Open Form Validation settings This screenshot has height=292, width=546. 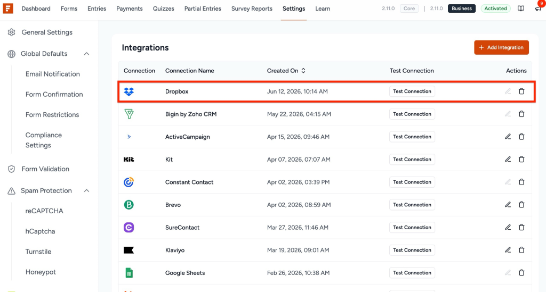point(45,169)
